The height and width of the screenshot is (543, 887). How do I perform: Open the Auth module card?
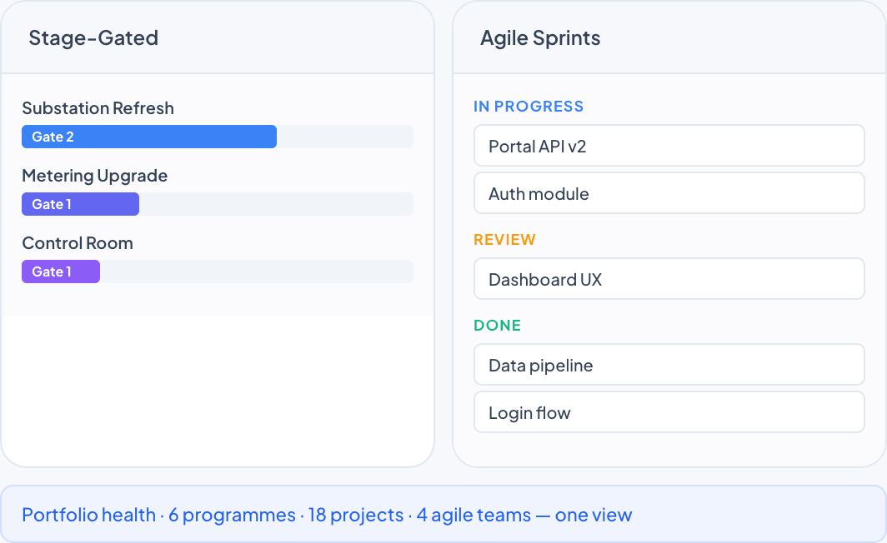[x=669, y=193]
